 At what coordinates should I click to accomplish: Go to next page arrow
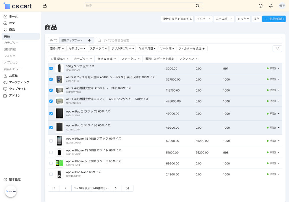point(116,188)
